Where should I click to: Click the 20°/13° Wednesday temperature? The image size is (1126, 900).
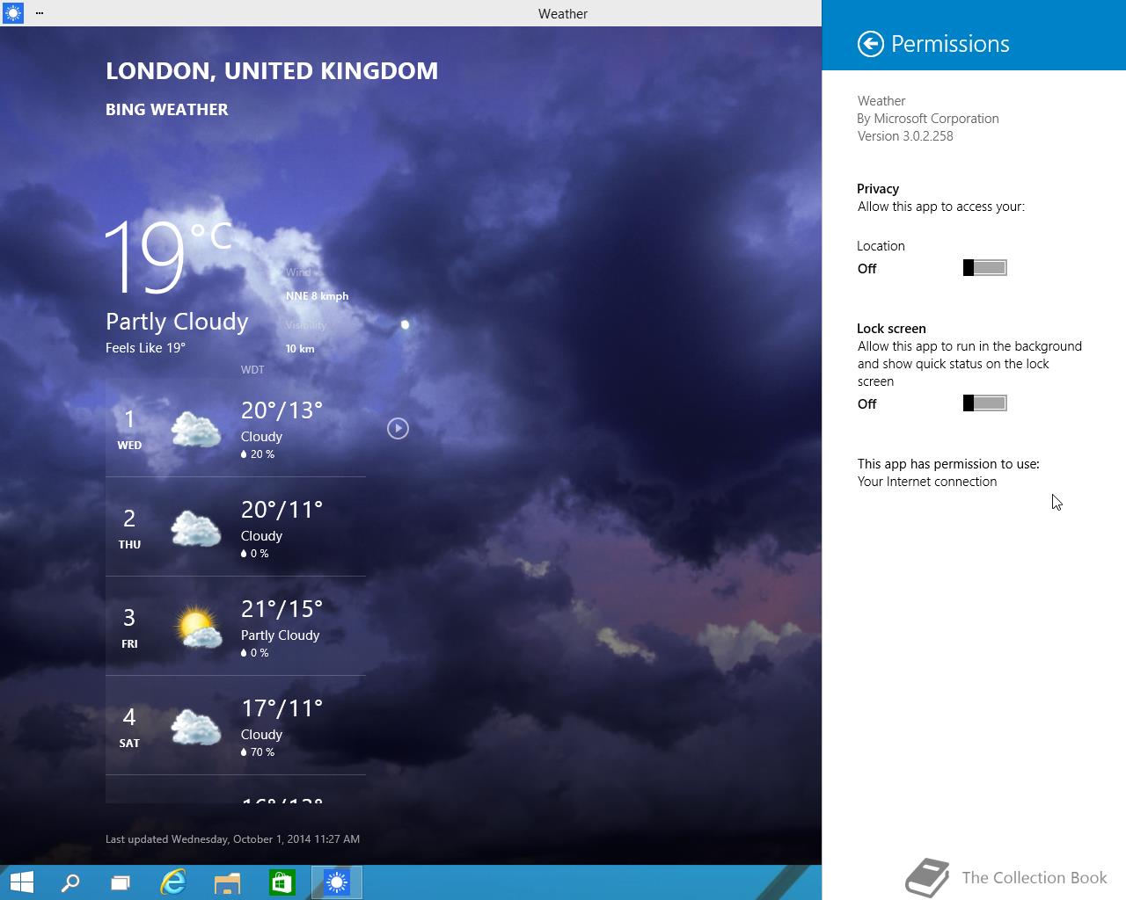pos(281,410)
